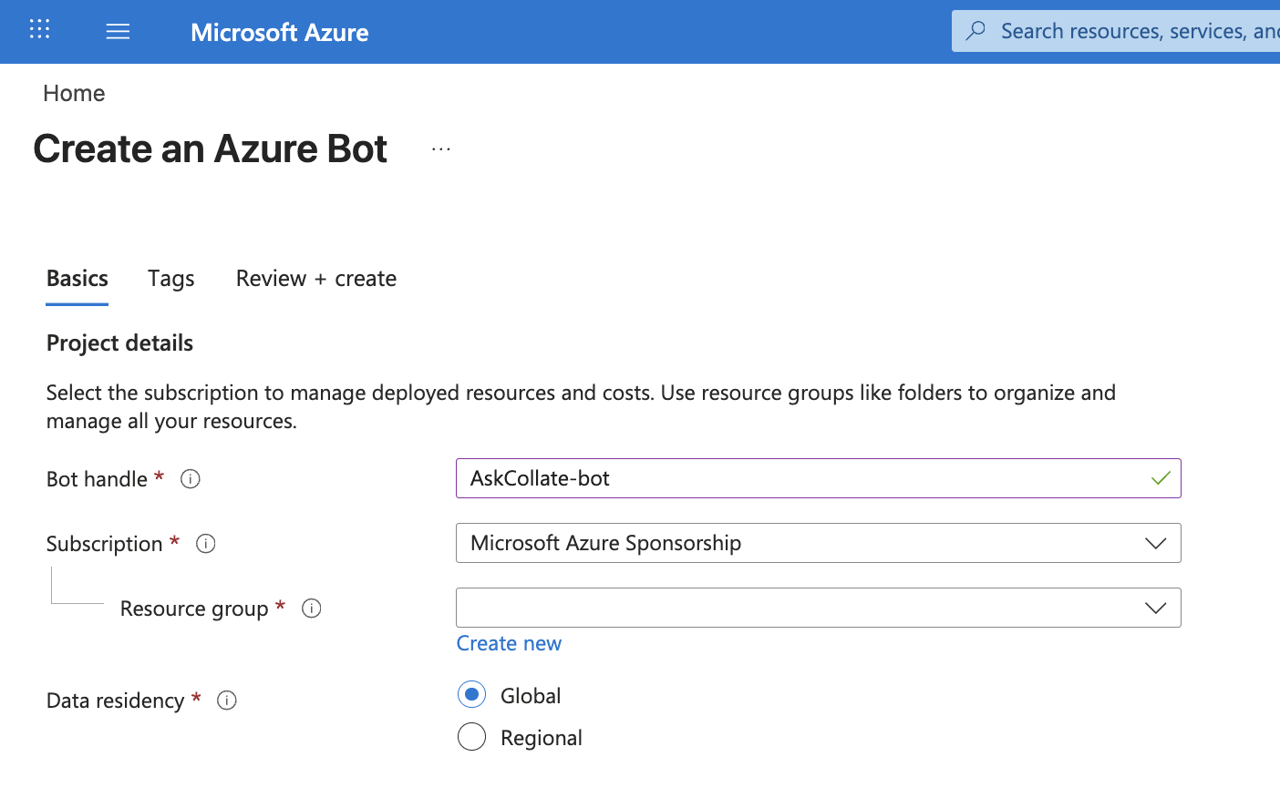Open the Resource group dropdown
1280x798 pixels.
[819, 608]
